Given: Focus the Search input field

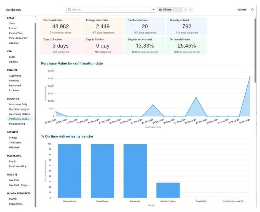Looking at the screenshot, I should pyautogui.click(x=111, y=10).
